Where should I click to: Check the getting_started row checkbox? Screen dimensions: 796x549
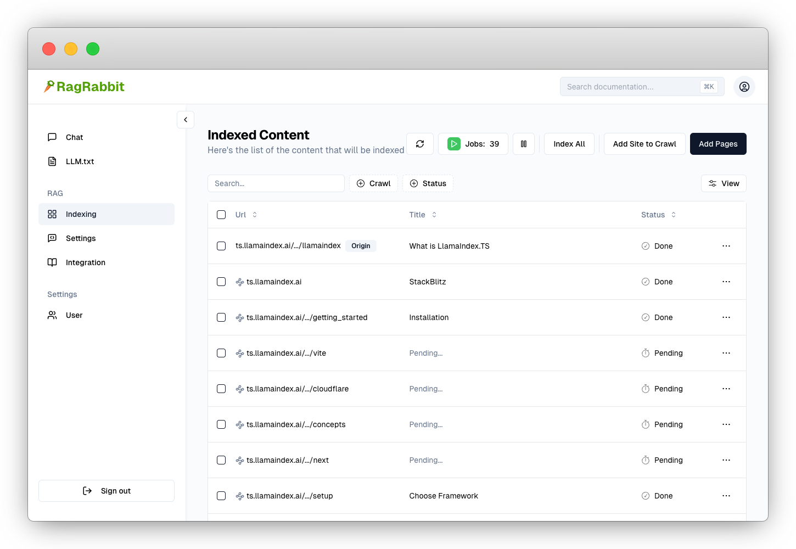coord(221,317)
